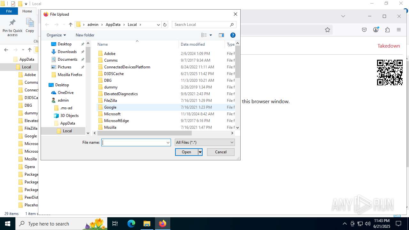Open the Firefox account icon

(376, 30)
